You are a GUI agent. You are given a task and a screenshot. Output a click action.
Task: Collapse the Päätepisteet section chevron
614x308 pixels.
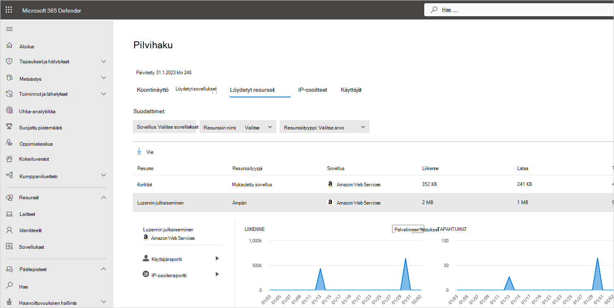104,269
